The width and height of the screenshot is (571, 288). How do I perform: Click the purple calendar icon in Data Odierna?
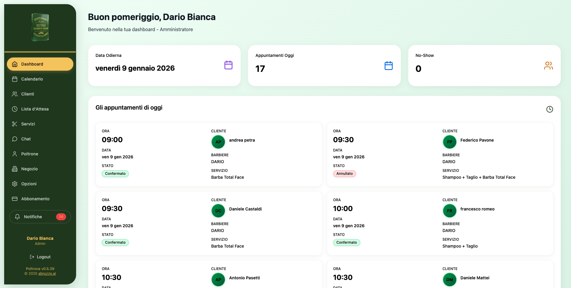(228, 65)
